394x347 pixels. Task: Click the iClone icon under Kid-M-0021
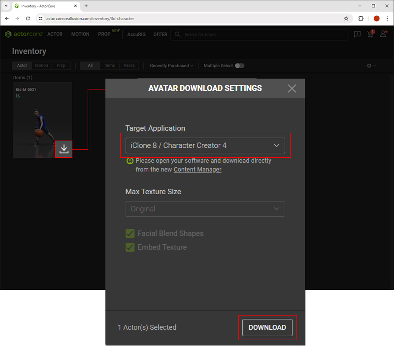click(18, 96)
